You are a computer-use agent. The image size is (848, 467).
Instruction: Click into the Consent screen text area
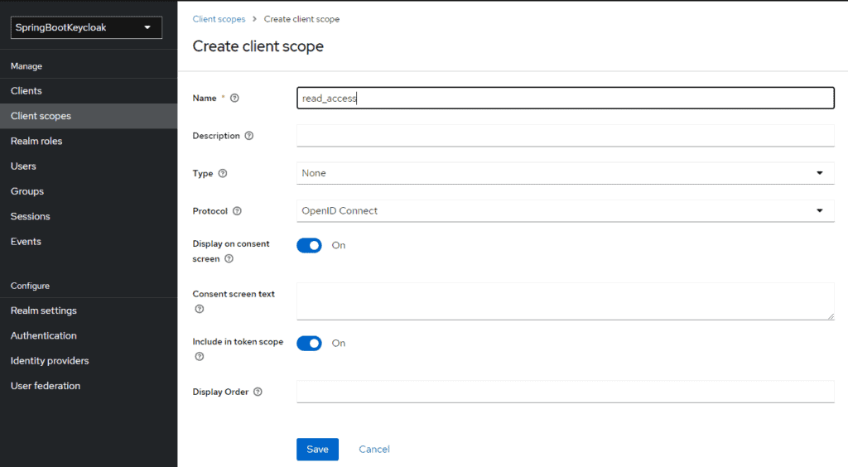pyautogui.click(x=565, y=301)
